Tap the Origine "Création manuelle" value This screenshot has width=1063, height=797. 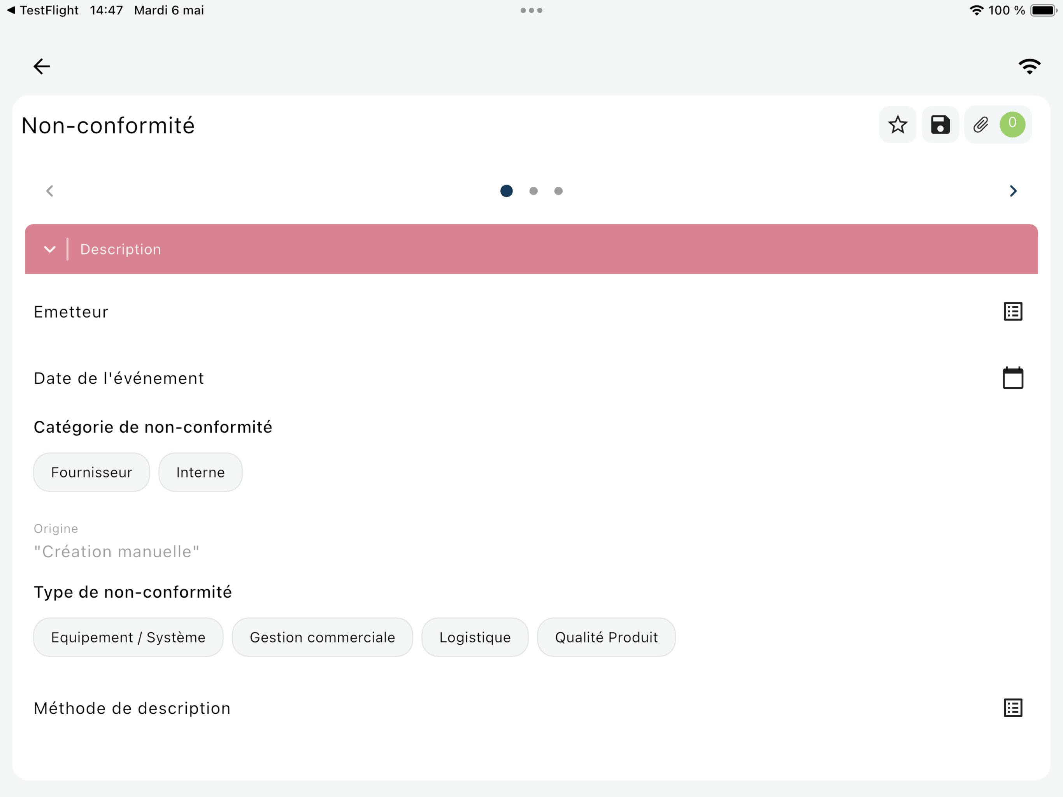(x=116, y=551)
